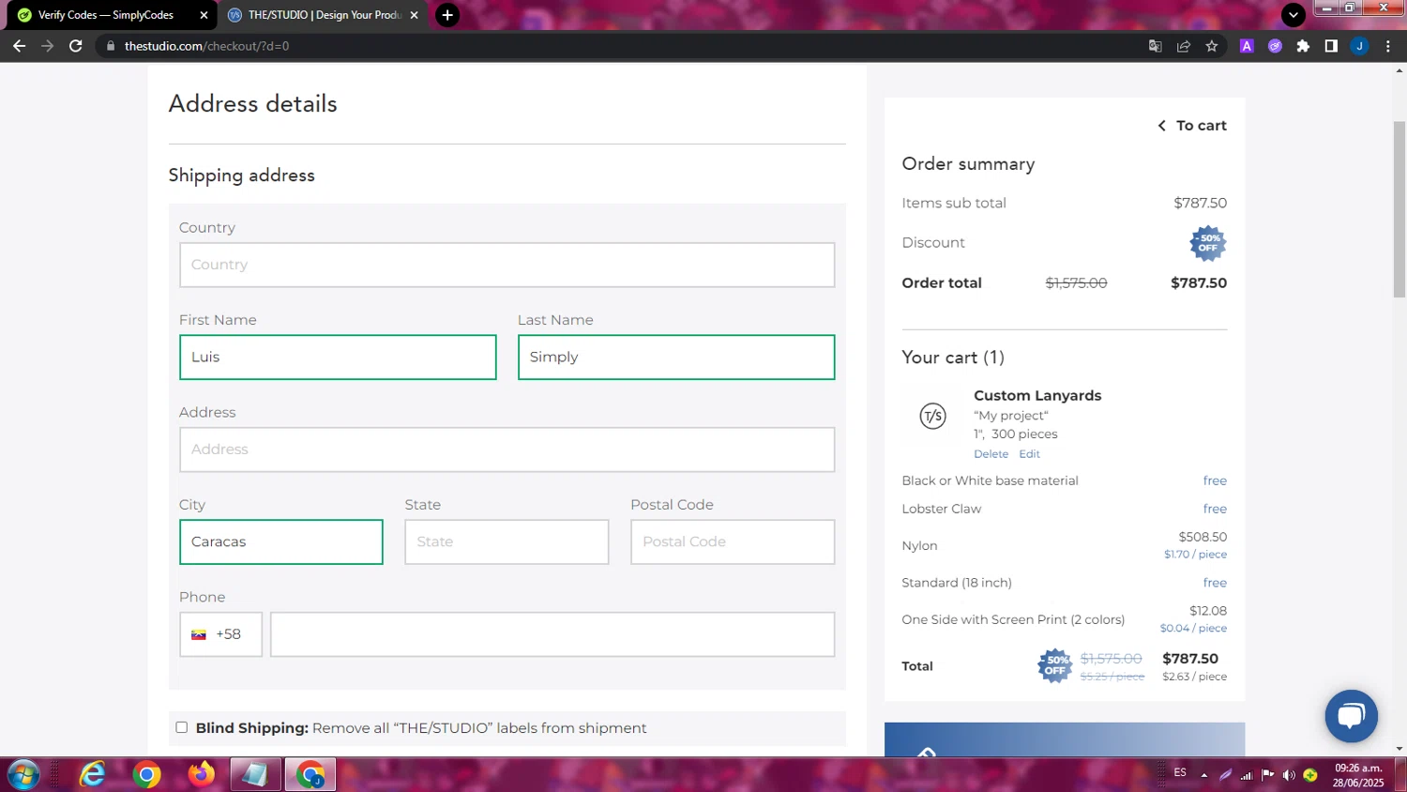Toggle browser side panel icon
Viewport: 1407px width, 792px height.
(x=1331, y=46)
